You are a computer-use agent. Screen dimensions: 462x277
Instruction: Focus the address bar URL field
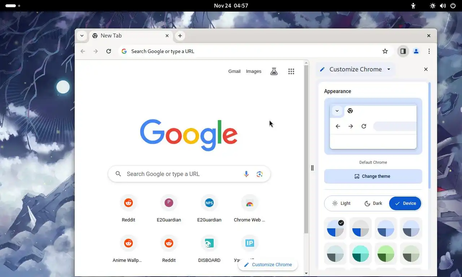[255, 51]
